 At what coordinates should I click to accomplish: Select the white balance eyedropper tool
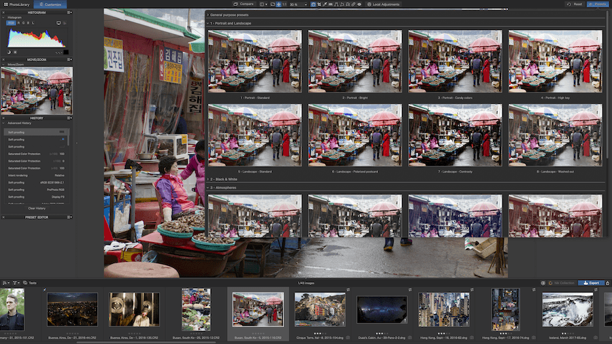[x=325, y=4]
